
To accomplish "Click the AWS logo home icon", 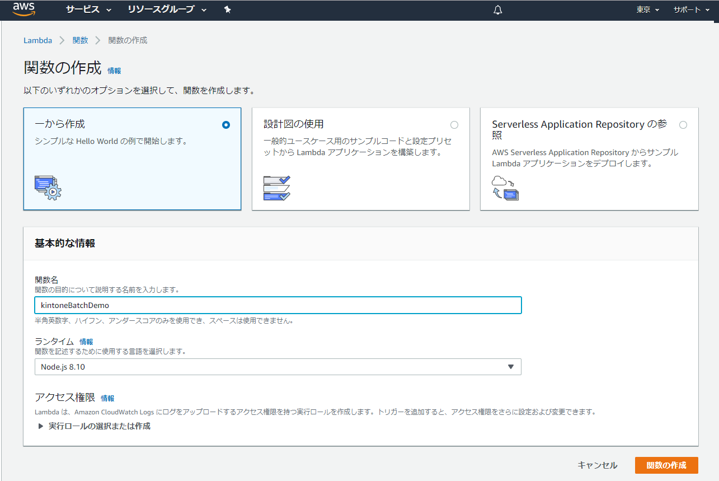I will 25,10.
